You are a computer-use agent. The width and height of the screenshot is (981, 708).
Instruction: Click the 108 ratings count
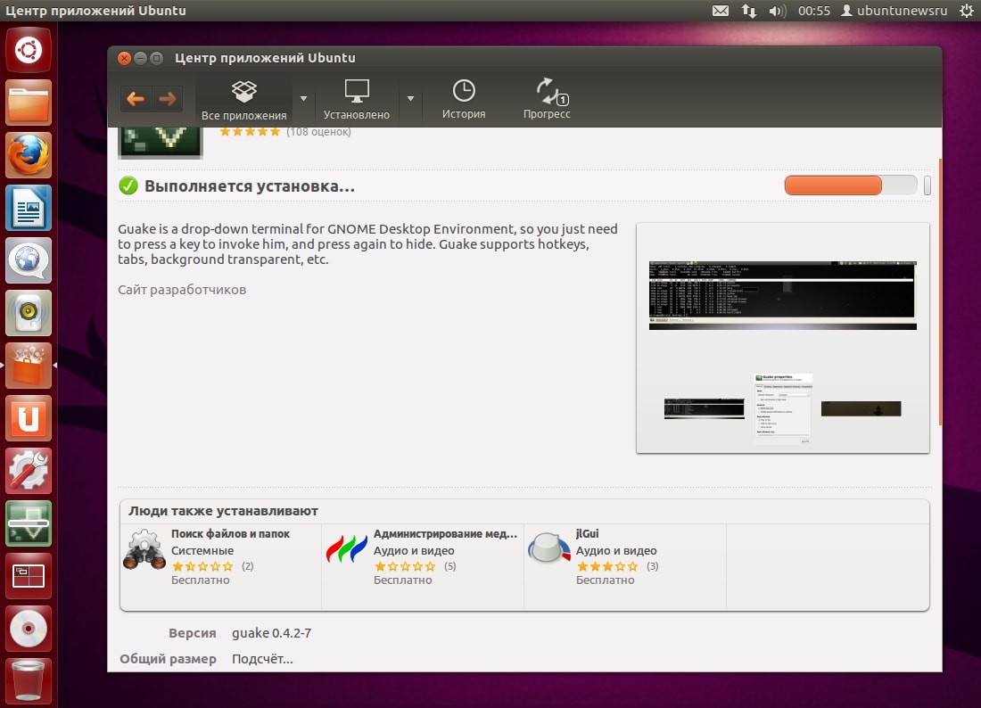pos(318,131)
